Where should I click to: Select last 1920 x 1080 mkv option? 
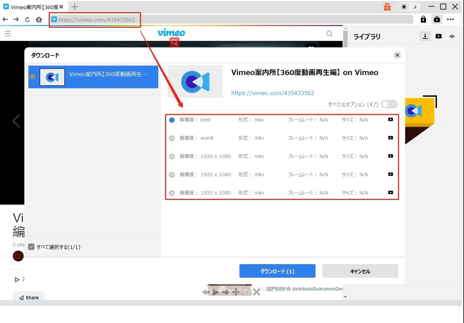(172, 193)
